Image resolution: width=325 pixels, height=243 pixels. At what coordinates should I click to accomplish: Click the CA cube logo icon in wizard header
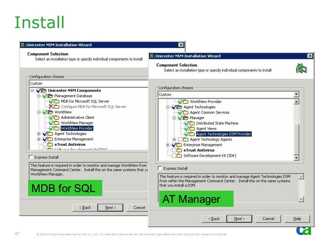[x=301, y=69]
